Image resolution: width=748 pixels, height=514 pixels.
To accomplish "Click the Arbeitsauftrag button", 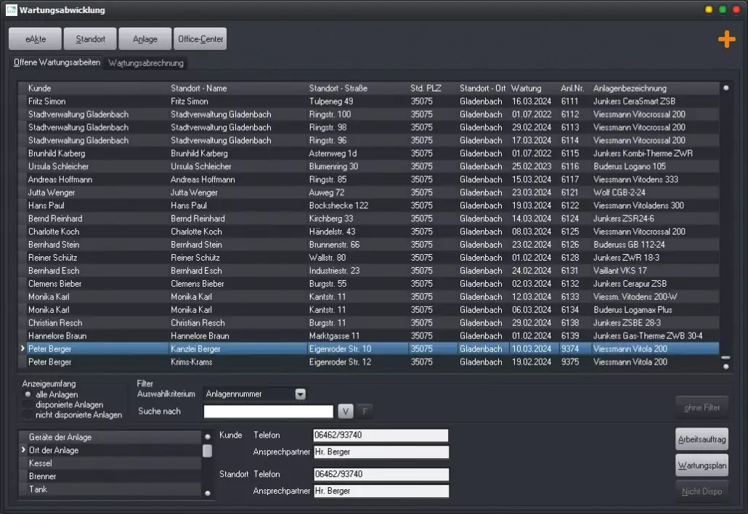I will coord(702,439).
